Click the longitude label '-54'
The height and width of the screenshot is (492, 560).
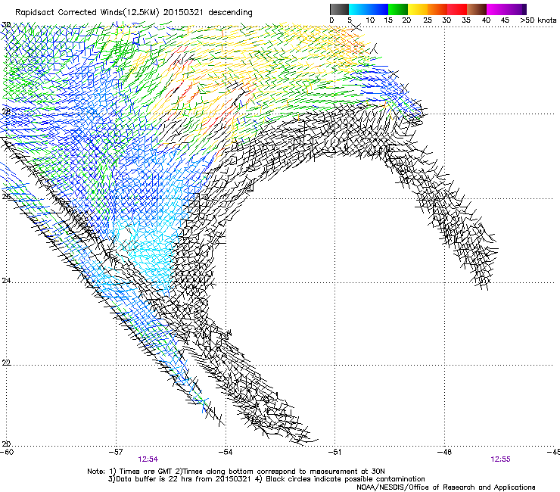[226, 452]
